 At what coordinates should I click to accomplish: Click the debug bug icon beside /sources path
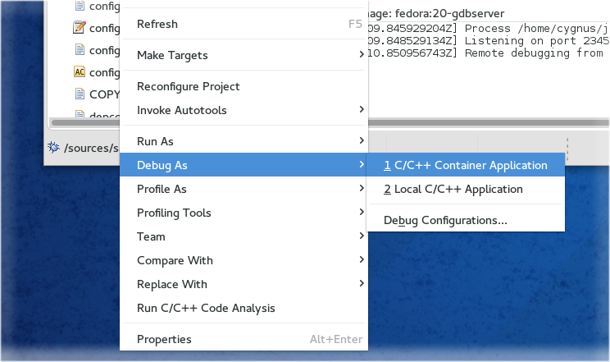53,147
